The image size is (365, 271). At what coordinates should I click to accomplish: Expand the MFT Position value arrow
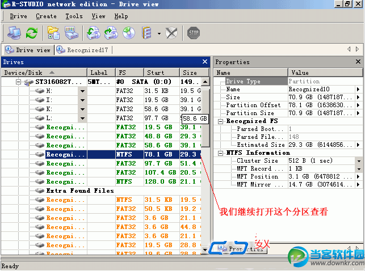[x=358, y=177]
